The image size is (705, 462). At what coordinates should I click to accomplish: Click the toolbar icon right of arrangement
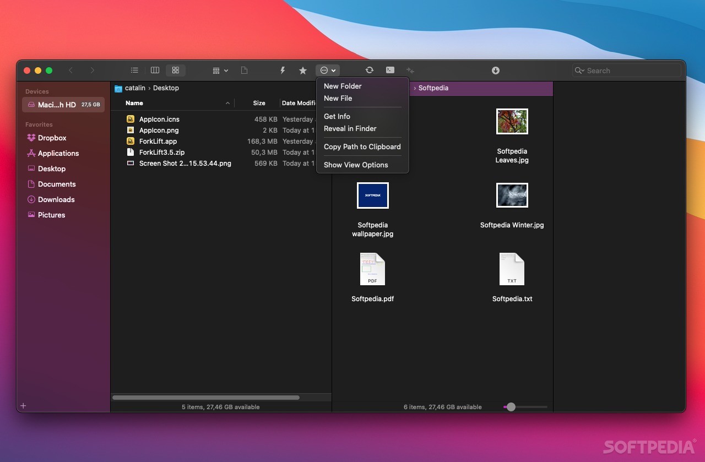pos(244,70)
